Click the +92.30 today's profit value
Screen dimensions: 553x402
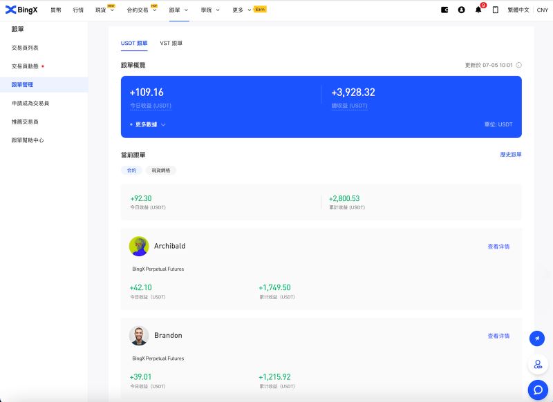[x=141, y=198]
